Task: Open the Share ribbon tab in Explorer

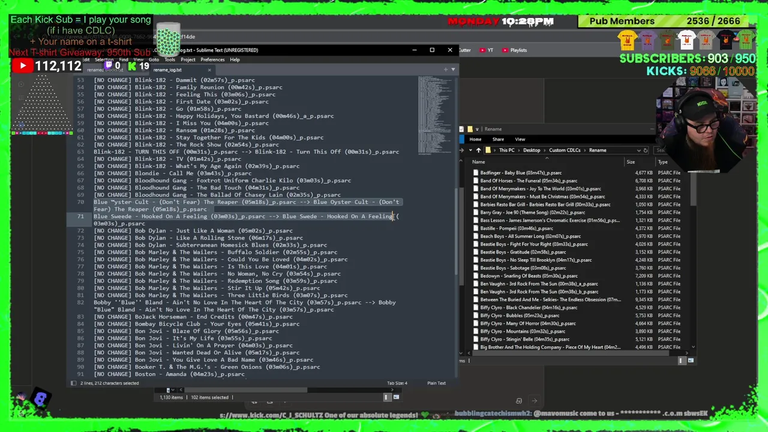Action: click(498, 139)
